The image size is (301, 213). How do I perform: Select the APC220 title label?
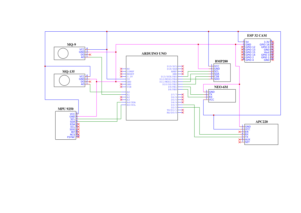[x=262, y=122]
